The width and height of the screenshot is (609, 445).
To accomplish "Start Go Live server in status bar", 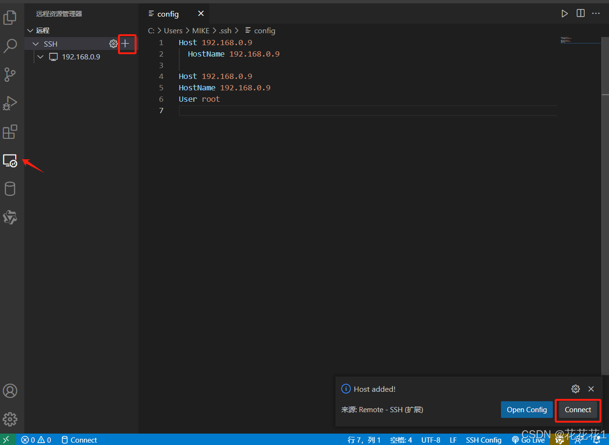I will [x=528, y=440].
